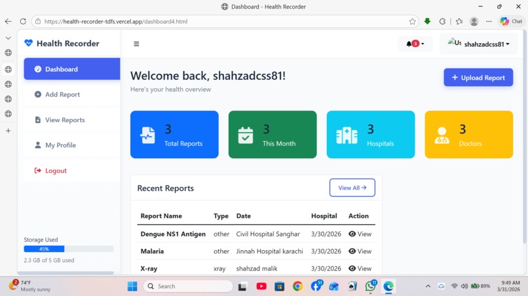Click the green download arrow icon

(427, 21)
